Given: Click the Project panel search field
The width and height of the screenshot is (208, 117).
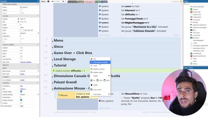Looking at the screenshot, I should (196, 4).
